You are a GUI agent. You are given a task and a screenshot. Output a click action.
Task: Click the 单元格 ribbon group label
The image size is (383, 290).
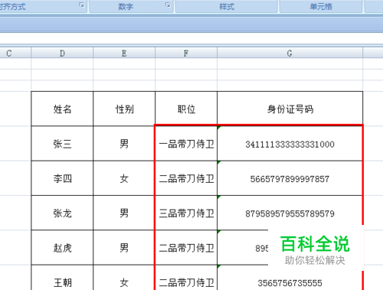coord(321,6)
